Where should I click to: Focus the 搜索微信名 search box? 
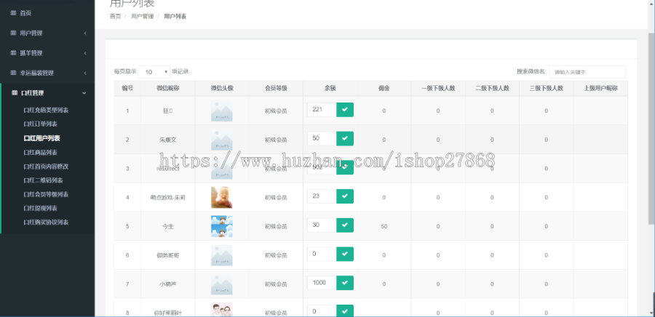tap(587, 72)
